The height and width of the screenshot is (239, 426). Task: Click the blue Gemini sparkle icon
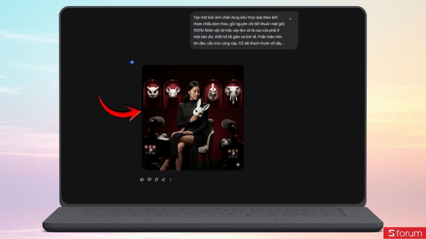tap(132, 62)
